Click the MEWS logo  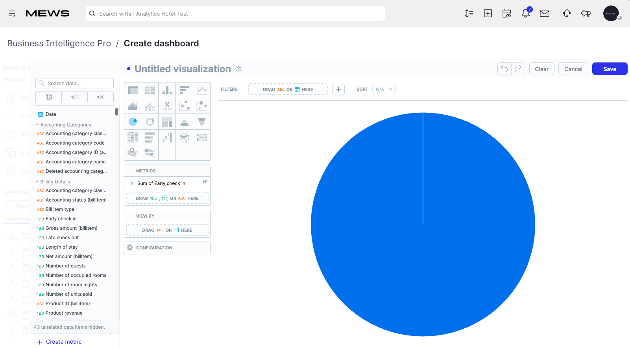(x=48, y=13)
